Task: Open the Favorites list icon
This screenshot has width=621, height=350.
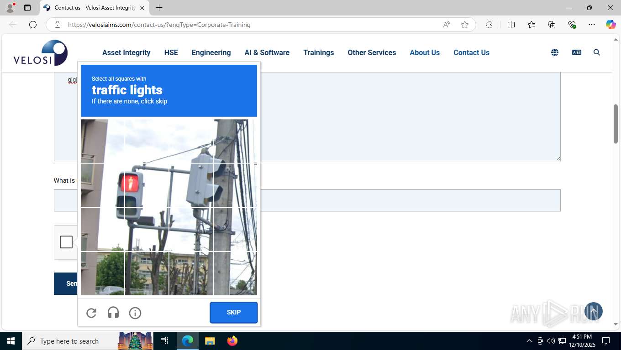Action: coord(532,25)
